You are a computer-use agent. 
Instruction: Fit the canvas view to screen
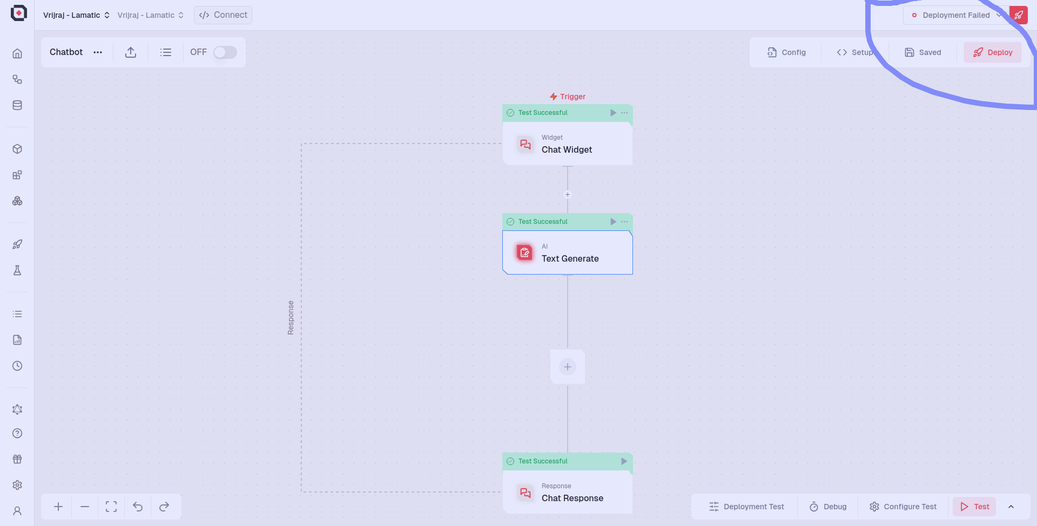[x=111, y=507]
